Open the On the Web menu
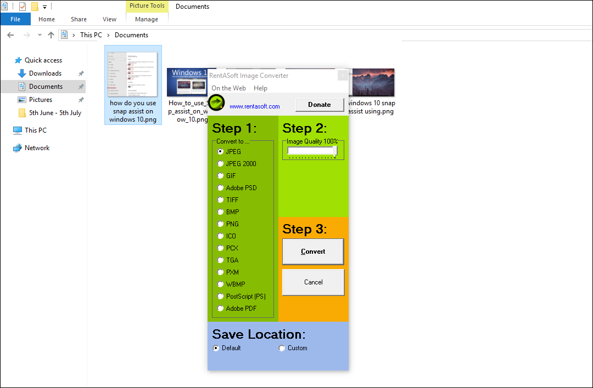 (x=228, y=88)
